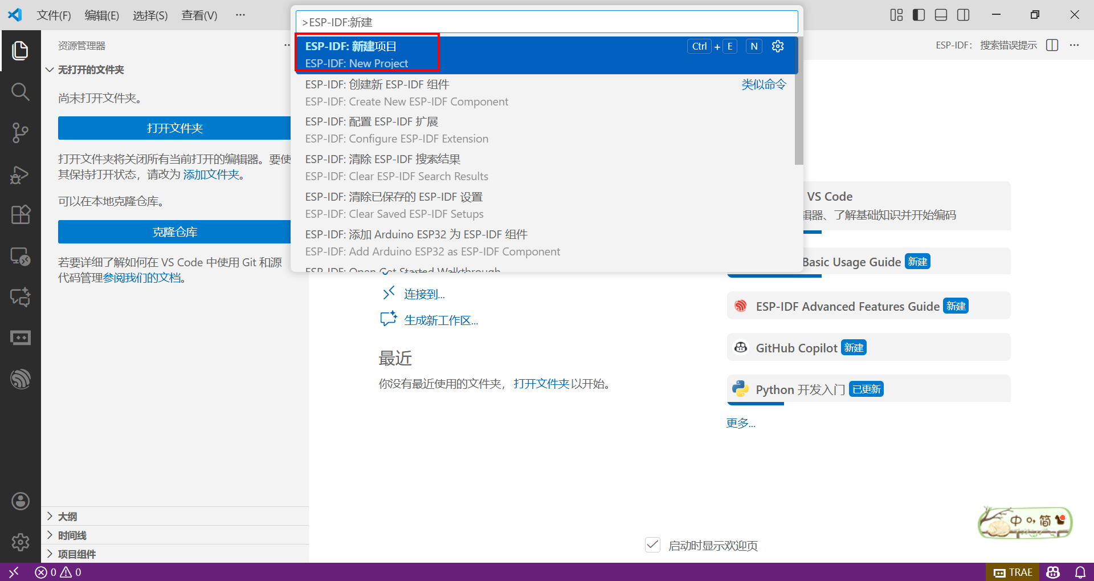Viewport: 1094px width, 581px height.
Task: Toggle the 启动时显示欢迎页 checkbox
Action: click(652, 545)
